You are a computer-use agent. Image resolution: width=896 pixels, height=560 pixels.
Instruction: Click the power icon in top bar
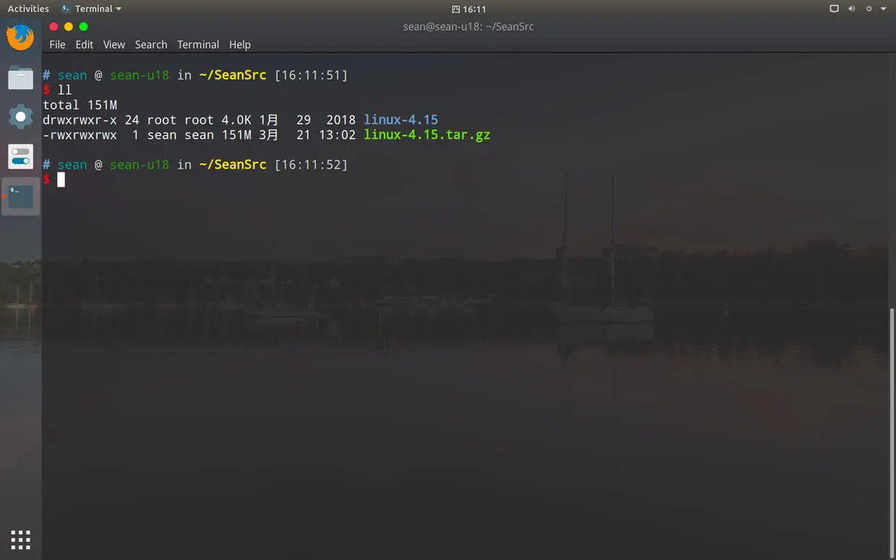[869, 9]
